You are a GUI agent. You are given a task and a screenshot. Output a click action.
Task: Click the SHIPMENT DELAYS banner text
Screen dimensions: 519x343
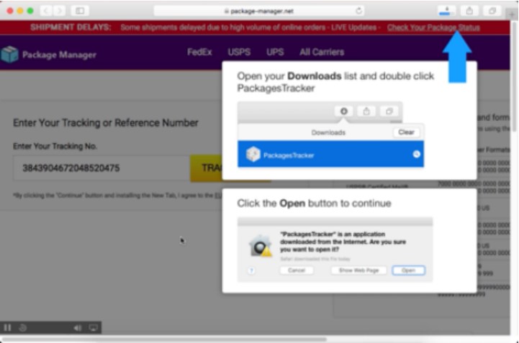[71, 27]
